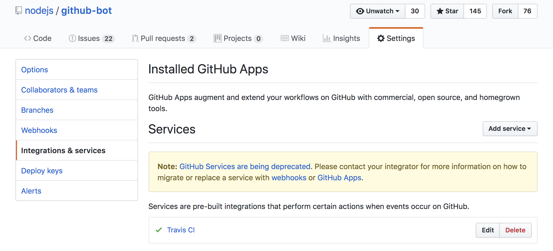The width and height of the screenshot is (553, 251).
Task: Click the Wiki open-book icon
Action: point(284,39)
